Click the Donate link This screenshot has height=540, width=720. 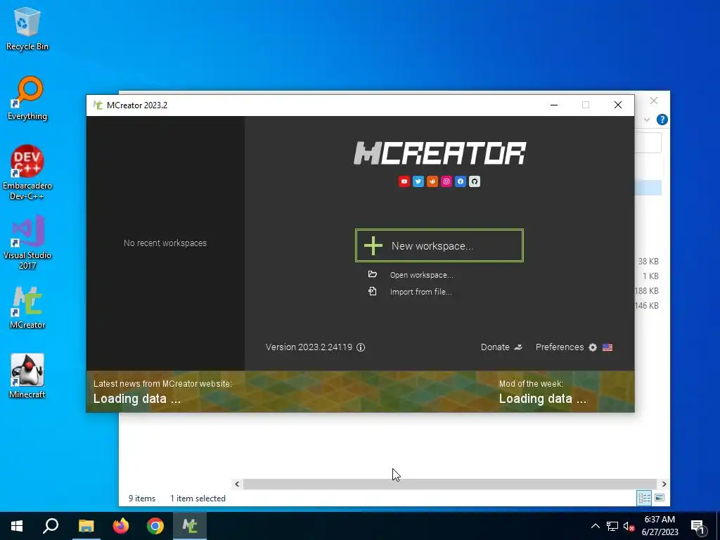pos(501,347)
